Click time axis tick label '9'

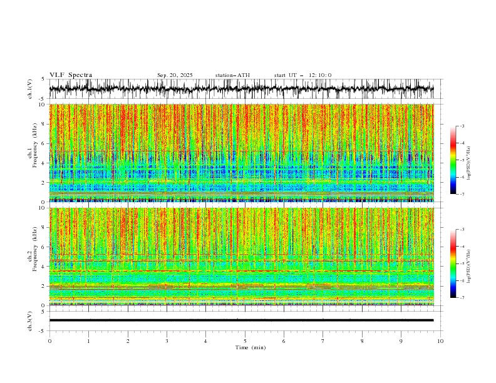pos(401,341)
